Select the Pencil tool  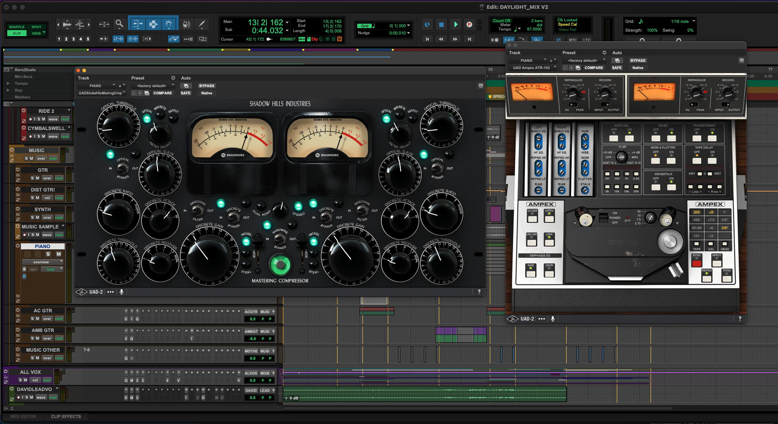pyautogui.click(x=202, y=24)
